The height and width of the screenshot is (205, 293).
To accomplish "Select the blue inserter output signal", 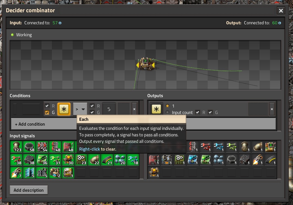I will click(x=219, y=147).
